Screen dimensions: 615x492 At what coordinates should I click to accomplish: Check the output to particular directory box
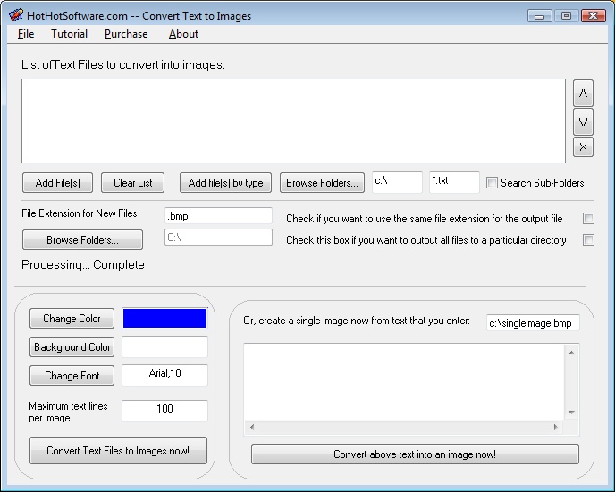(x=588, y=239)
